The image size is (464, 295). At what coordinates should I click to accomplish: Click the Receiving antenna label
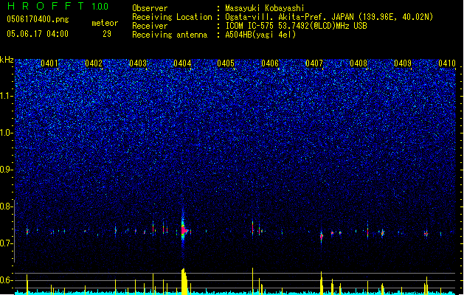coord(170,35)
